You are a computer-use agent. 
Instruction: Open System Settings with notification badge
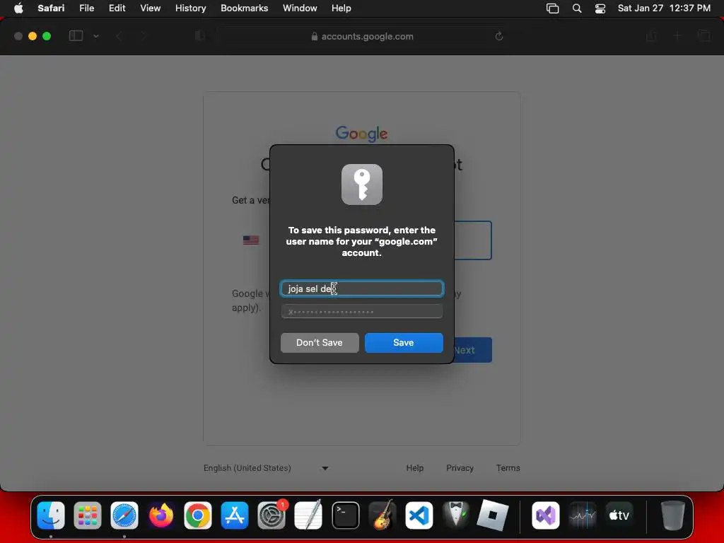pyautogui.click(x=271, y=515)
